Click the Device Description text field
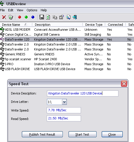The width and height of the screenshot is (134, 142). click(83, 93)
